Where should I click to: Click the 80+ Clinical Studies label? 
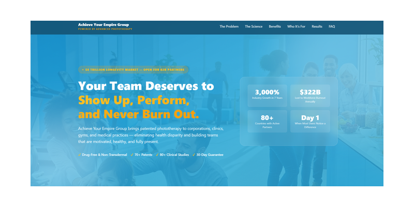point(174,155)
